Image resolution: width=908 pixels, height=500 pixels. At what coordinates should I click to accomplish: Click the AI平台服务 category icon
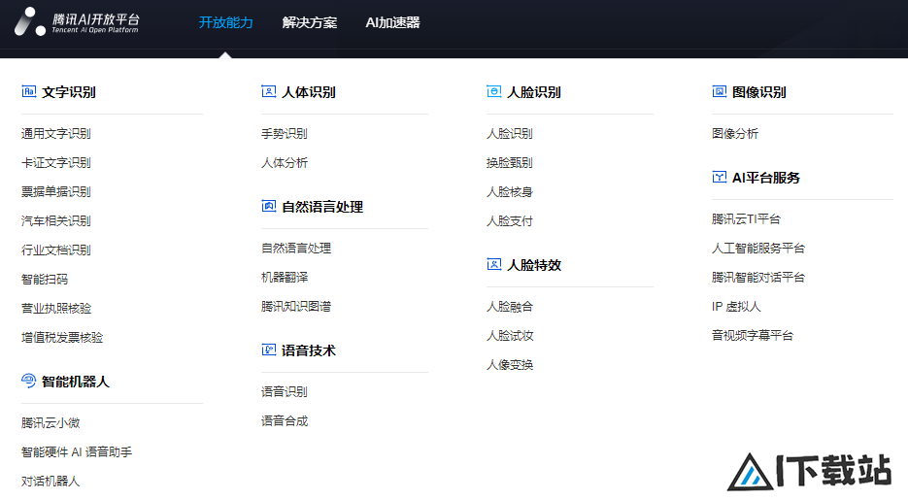(720, 177)
